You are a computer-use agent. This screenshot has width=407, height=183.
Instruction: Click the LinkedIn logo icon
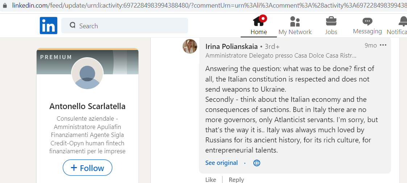point(49,25)
